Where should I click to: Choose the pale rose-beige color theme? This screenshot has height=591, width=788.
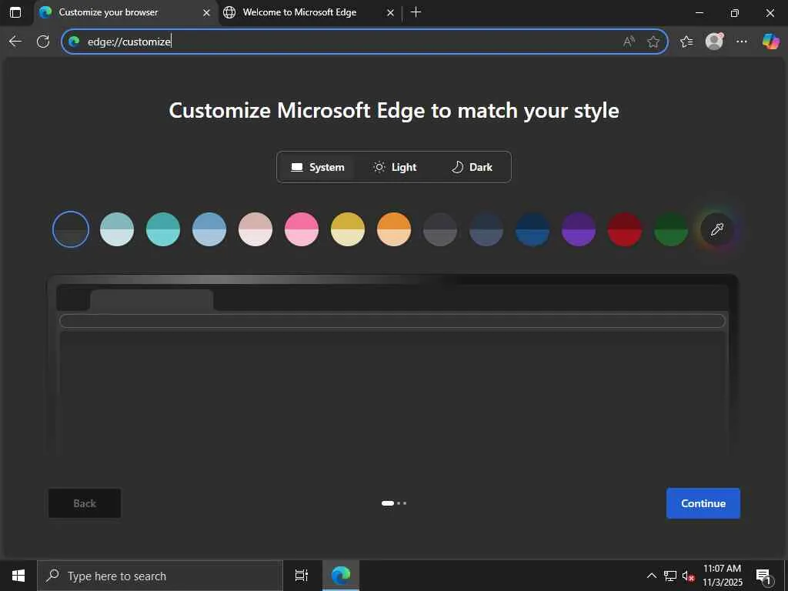click(x=255, y=229)
